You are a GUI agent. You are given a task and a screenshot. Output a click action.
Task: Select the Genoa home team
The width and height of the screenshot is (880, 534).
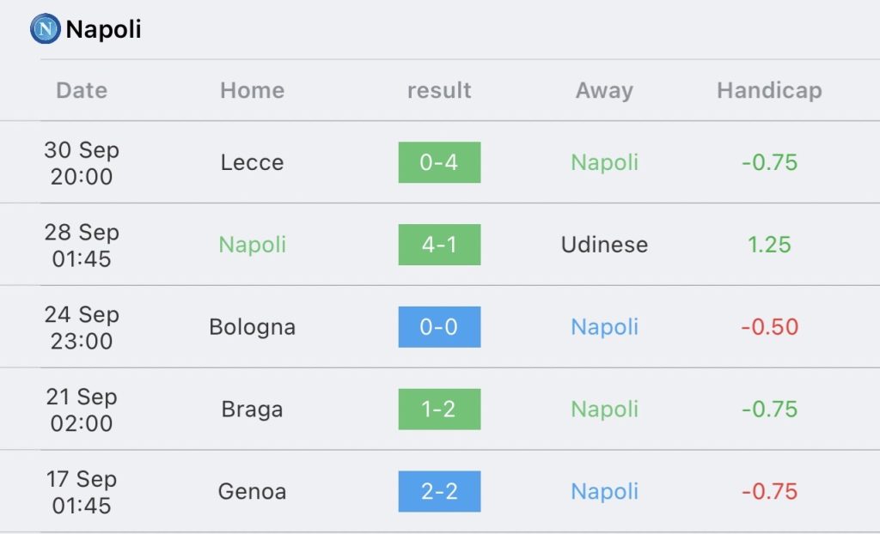click(x=252, y=492)
